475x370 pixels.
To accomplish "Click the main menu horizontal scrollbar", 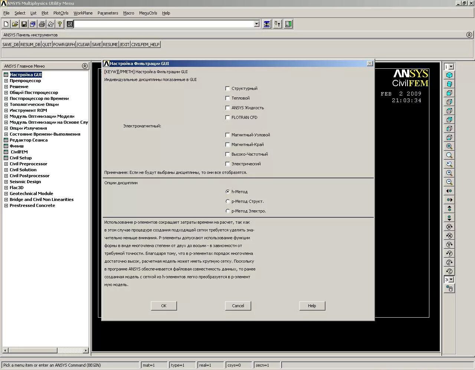I will (x=46, y=350).
